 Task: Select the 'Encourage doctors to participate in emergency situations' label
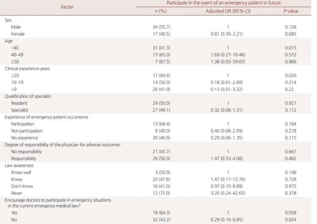coord(58,203)
